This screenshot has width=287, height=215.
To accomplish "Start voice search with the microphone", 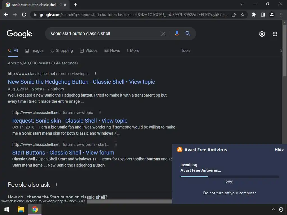I will [177, 34].
